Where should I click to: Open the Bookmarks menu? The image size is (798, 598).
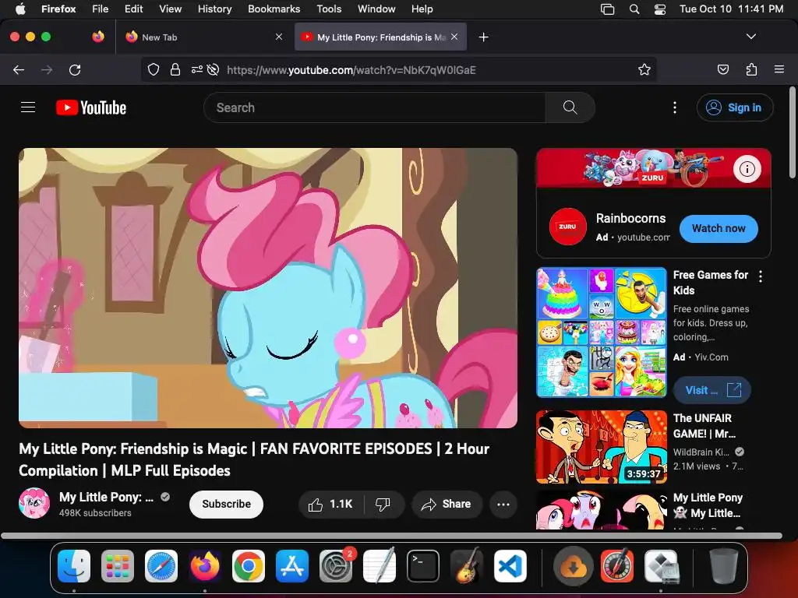[274, 9]
